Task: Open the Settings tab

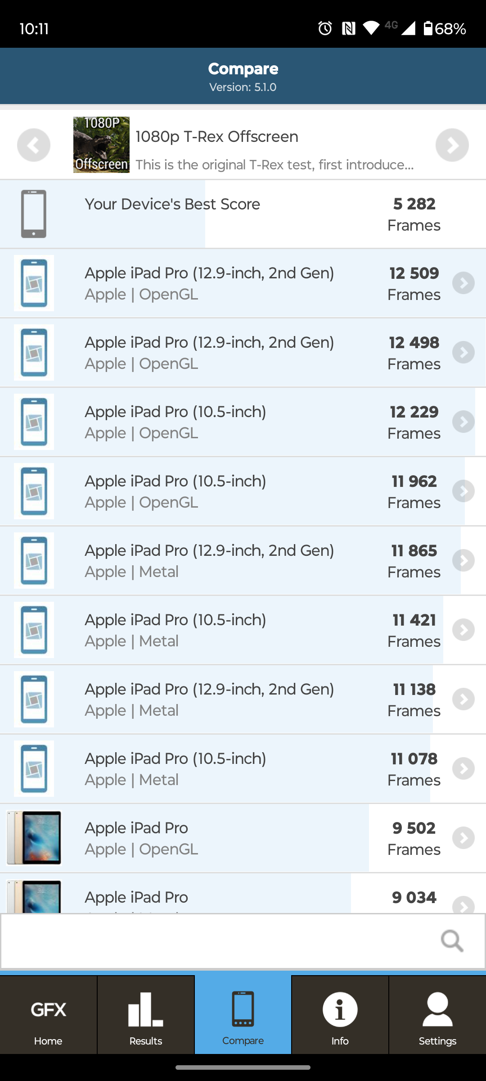Action: (437, 1015)
